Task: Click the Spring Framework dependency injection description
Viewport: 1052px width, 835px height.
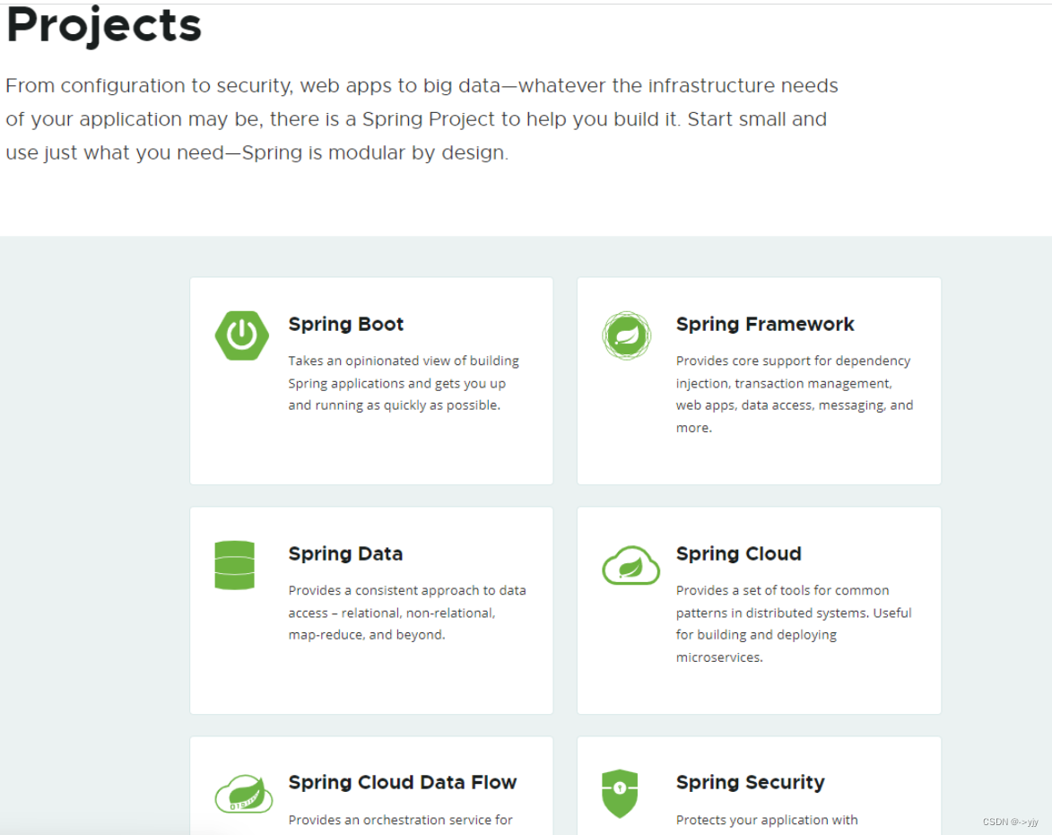Action: tap(794, 394)
